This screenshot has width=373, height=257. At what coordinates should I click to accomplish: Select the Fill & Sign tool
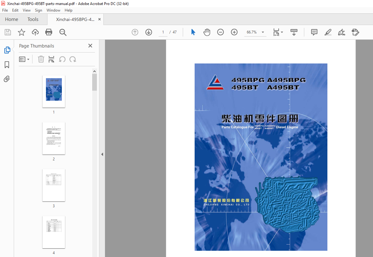(x=355, y=32)
